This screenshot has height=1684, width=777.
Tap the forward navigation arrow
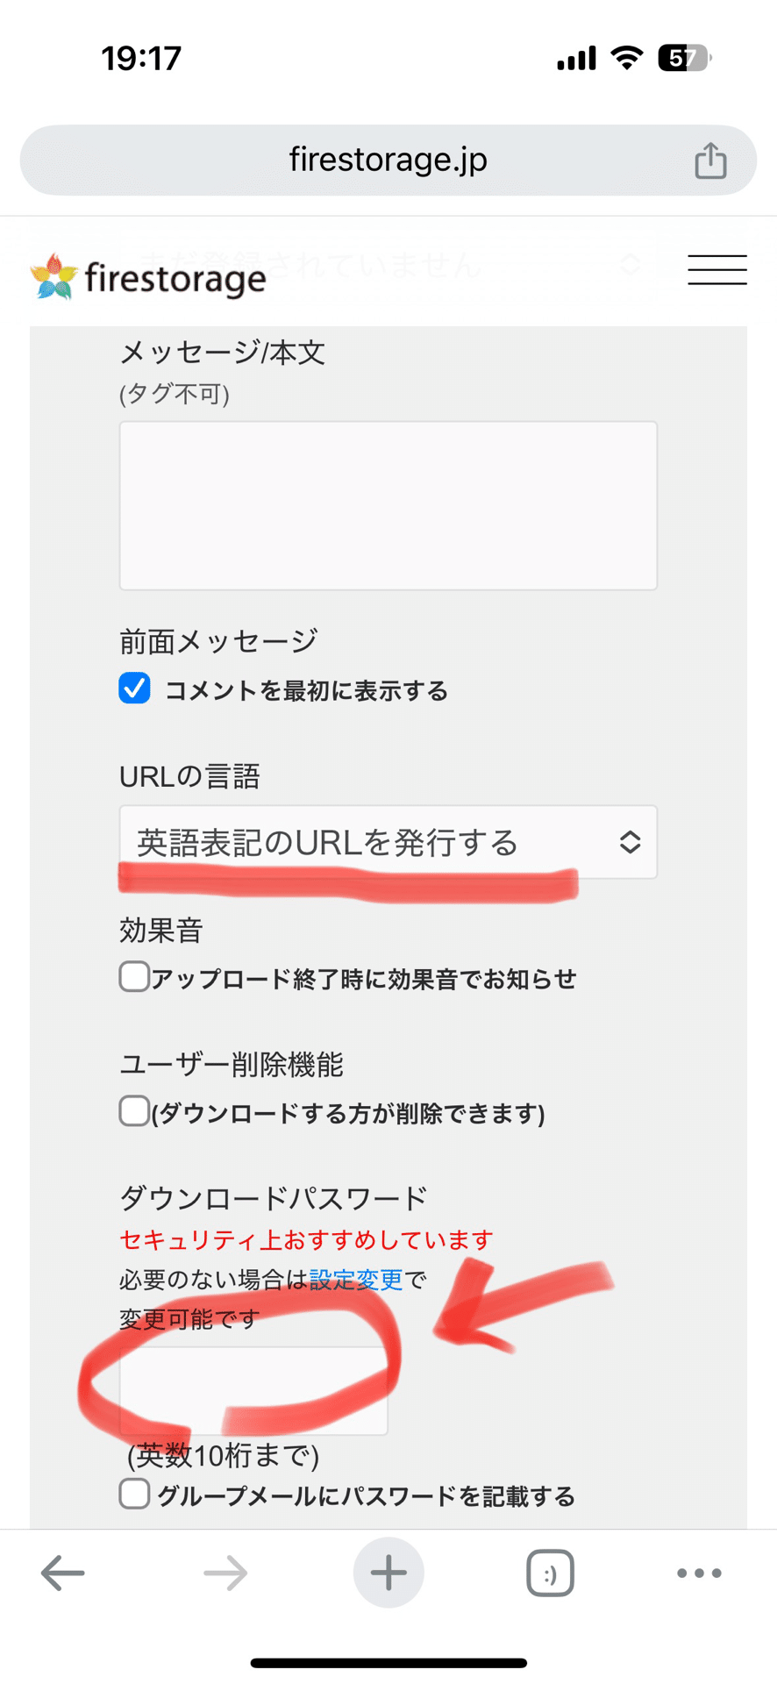coord(225,1573)
